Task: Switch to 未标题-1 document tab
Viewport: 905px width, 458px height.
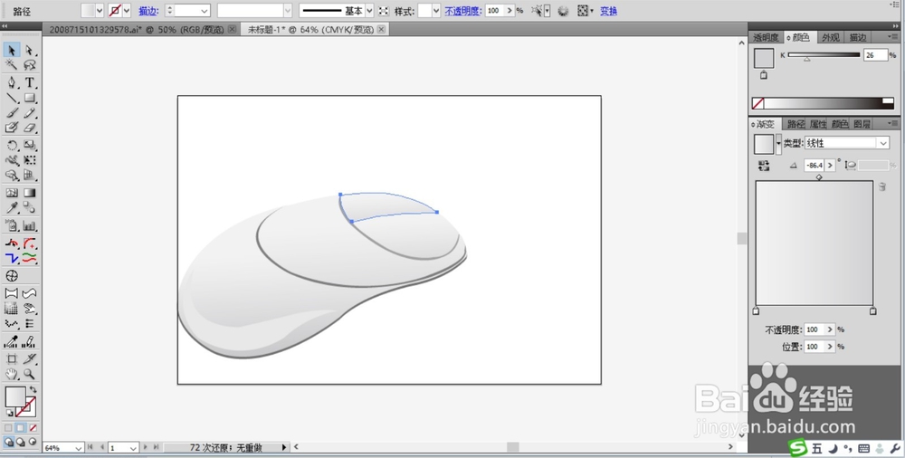Action: coord(310,30)
